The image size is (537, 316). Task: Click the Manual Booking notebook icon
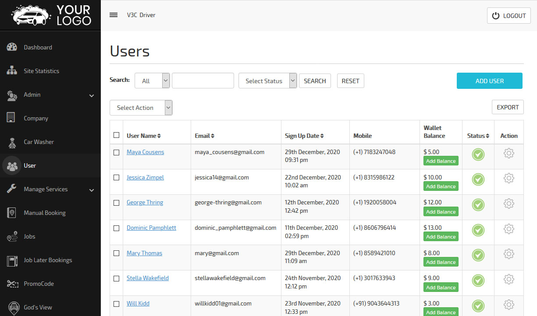[12, 213]
